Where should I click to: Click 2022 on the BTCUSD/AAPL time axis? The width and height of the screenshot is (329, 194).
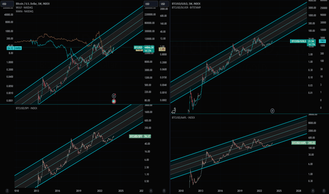point(259,191)
